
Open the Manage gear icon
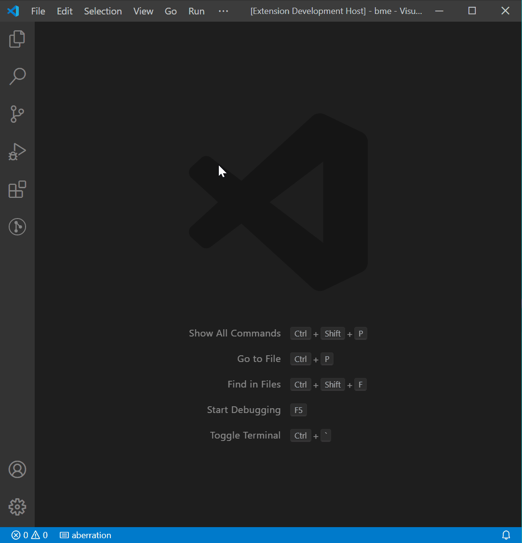(17, 507)
